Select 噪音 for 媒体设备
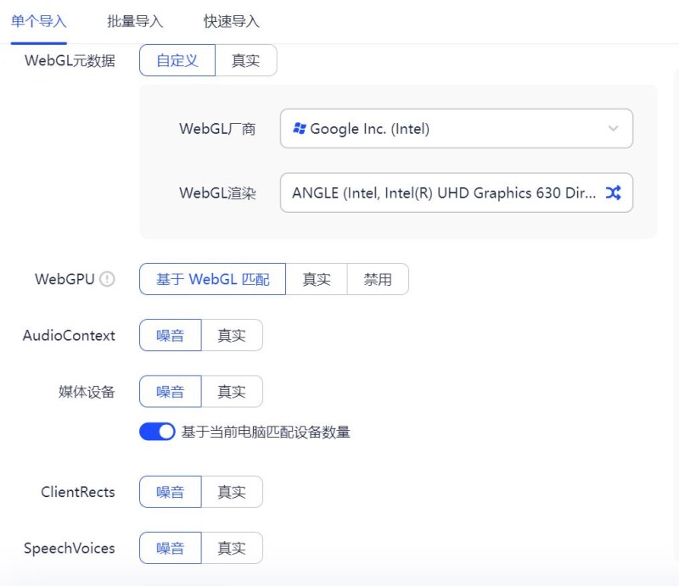This screenshot has height=586, width=679. click(171, 392)
